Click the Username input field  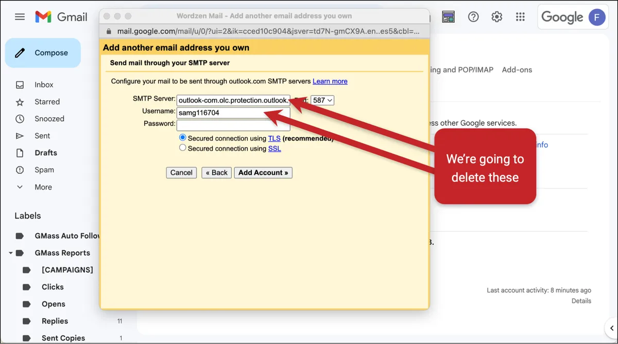coord(233,113)
